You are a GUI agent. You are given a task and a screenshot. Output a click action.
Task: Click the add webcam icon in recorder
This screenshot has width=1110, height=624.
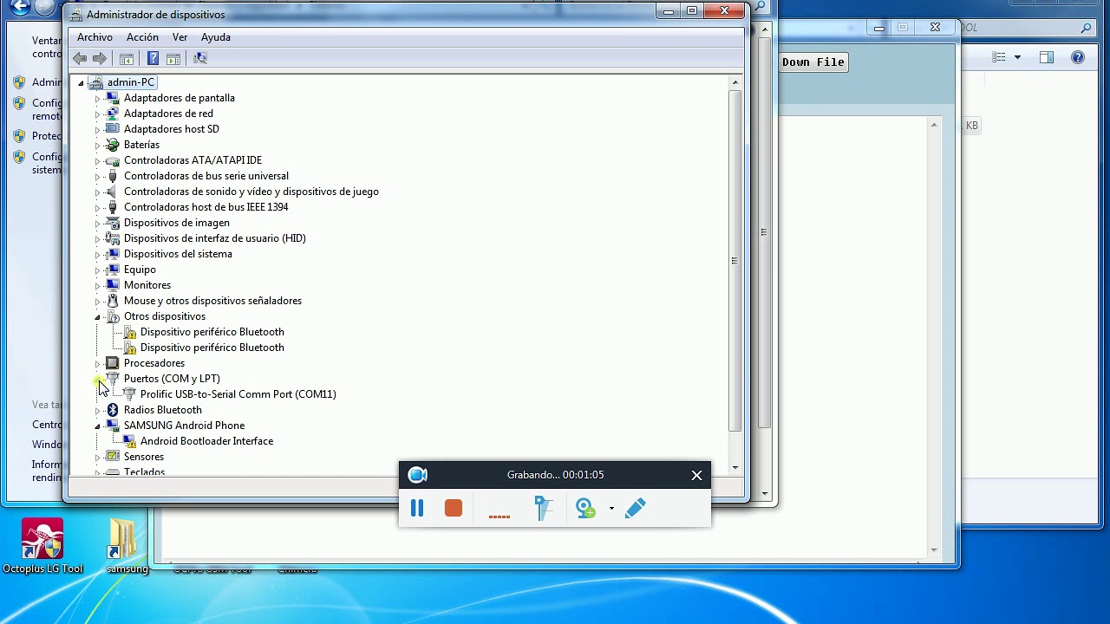coord(586,508)
